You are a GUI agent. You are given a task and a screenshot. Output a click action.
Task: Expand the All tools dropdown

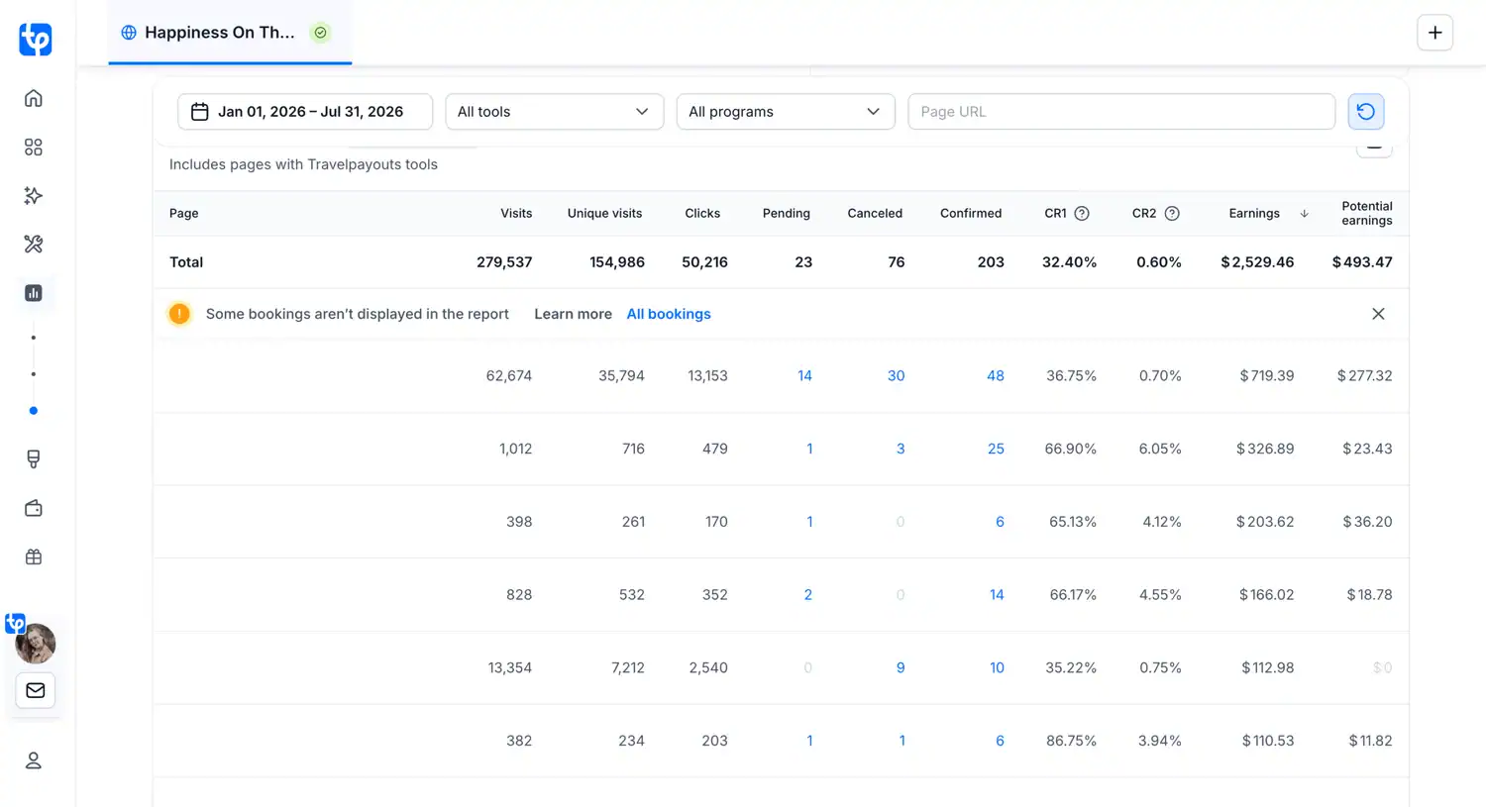tap(554, 112)
